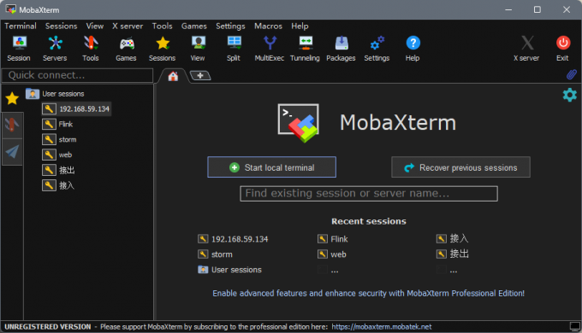Open the Tools menu in menu bar
The image size is (582, 333).
pyautogui.click(x=163, y=26)
